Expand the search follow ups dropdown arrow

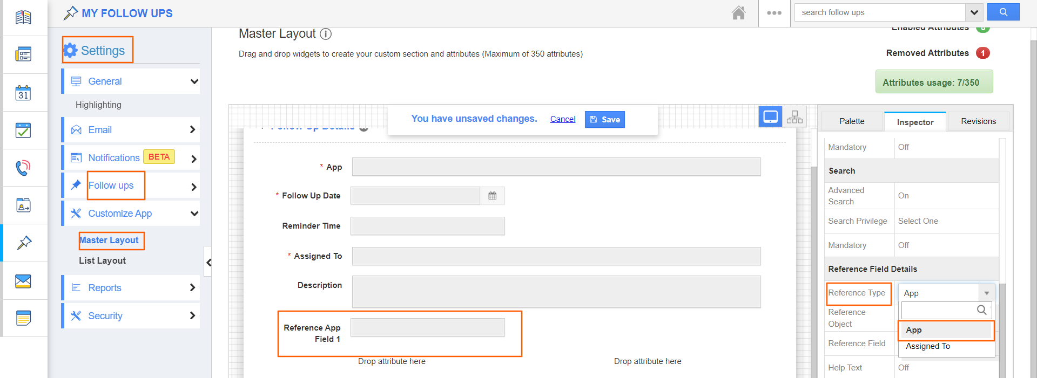click(974, 12)
